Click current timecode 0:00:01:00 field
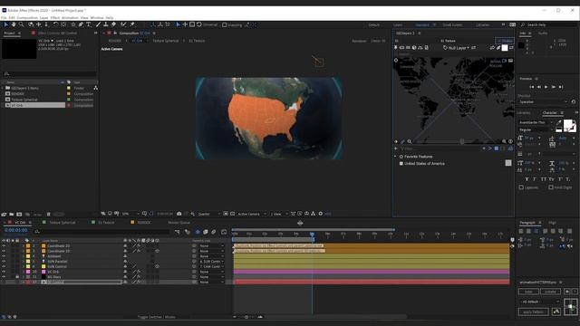Screen dimensions: 580x326 pos(16,230)
